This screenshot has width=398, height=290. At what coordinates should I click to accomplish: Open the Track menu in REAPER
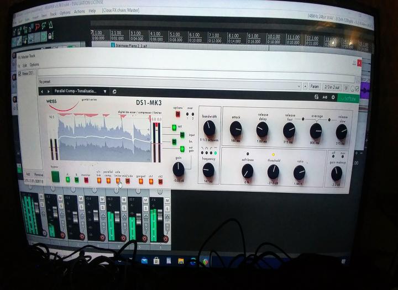click(53, 14)
